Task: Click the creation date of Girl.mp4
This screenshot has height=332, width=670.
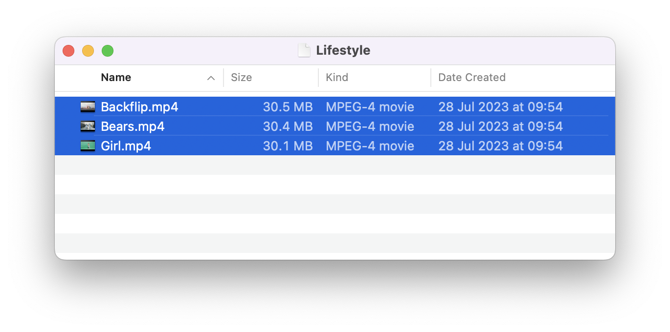Action: point(501,146)
